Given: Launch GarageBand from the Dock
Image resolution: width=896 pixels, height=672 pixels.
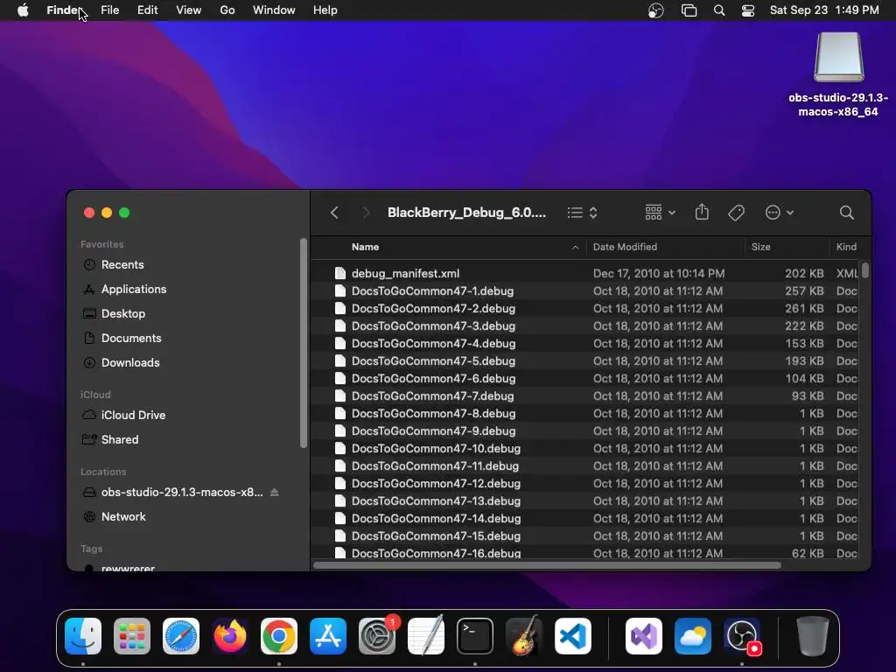Looking at the screenshot, I should click(524, 636).
